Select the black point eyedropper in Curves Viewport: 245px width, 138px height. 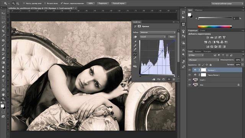tap(135, 42)
